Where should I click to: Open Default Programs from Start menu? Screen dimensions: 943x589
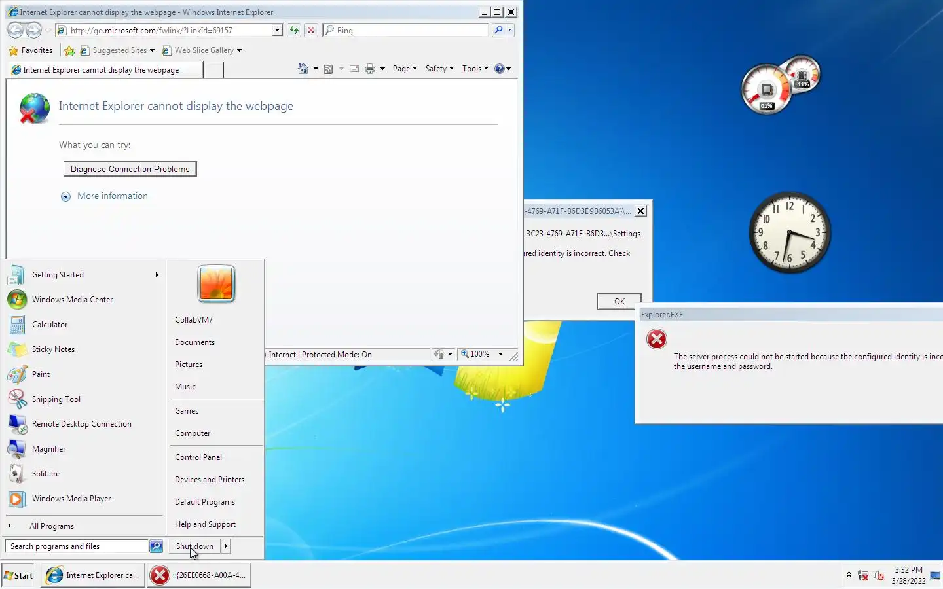pyautogui.click(x=205, y=502)
